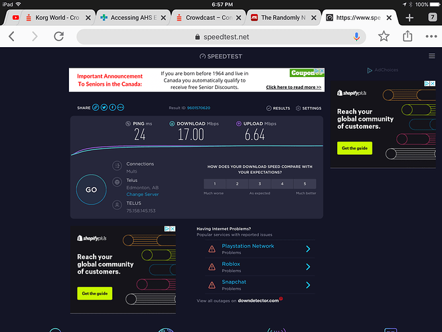Click the SPEEDTEST logo
This screenshot has height=332, width=442.
[x=221, y=56]
